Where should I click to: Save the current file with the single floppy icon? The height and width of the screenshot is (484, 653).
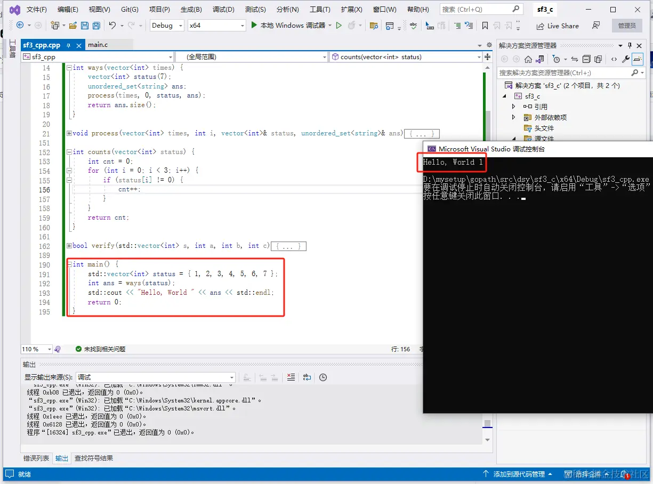pyautogui.click(x=85, y=25)
